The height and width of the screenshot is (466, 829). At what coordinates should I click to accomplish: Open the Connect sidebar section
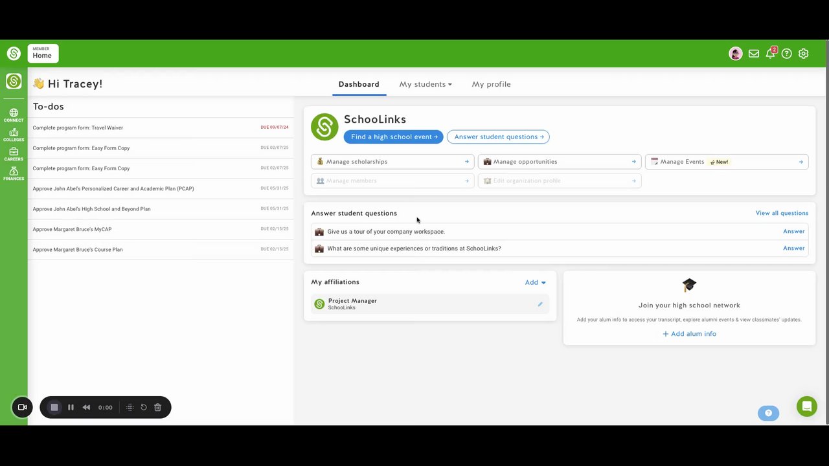(x=14, y=115)
